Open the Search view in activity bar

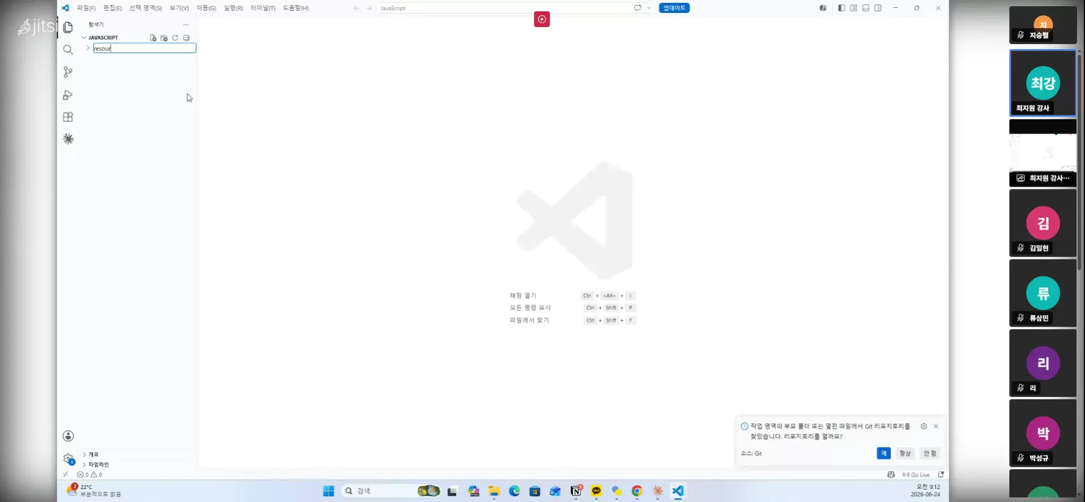pos(68,50)
